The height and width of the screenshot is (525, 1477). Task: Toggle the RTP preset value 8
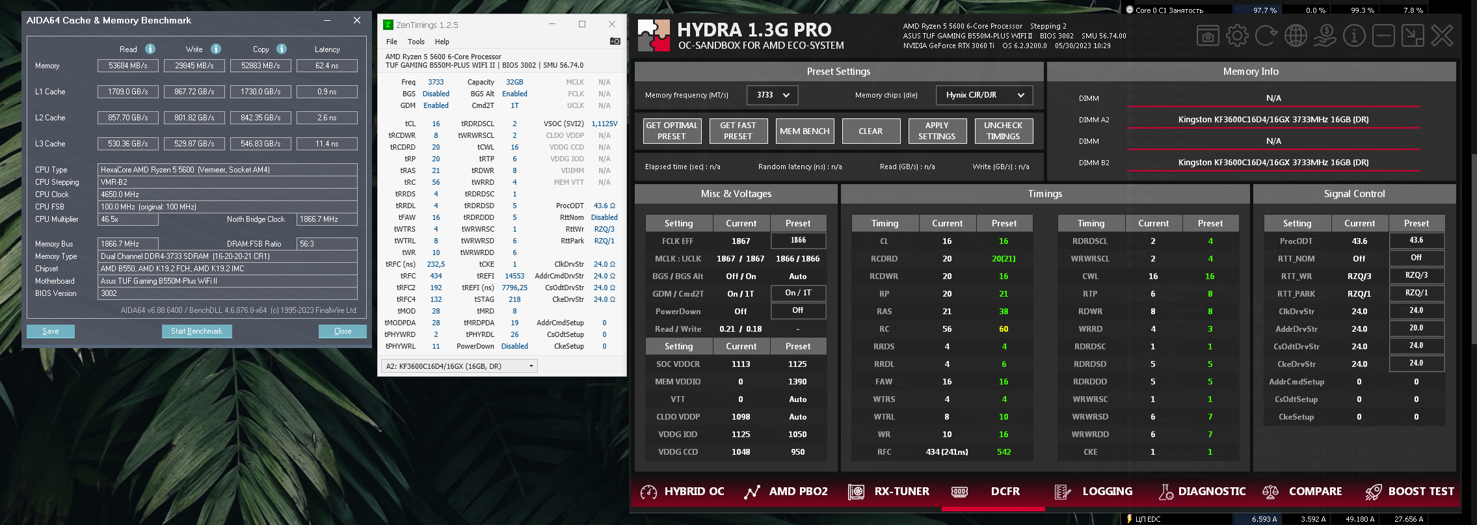coord(1210,294)
